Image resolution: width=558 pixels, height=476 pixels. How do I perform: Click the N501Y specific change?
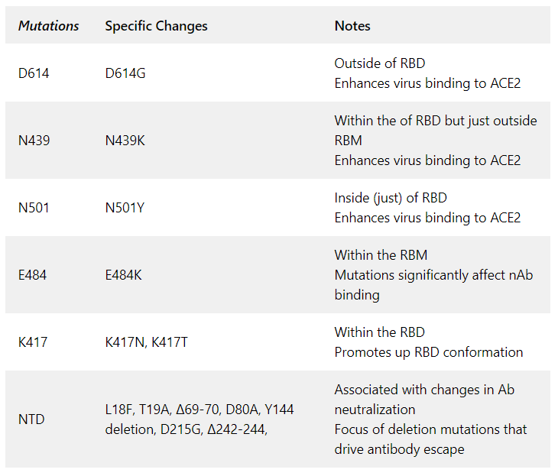[125, 208]
